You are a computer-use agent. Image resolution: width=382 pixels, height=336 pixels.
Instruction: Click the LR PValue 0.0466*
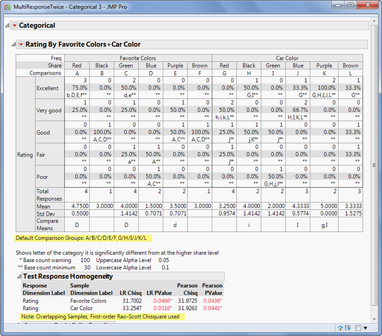(x=162, y=301)
